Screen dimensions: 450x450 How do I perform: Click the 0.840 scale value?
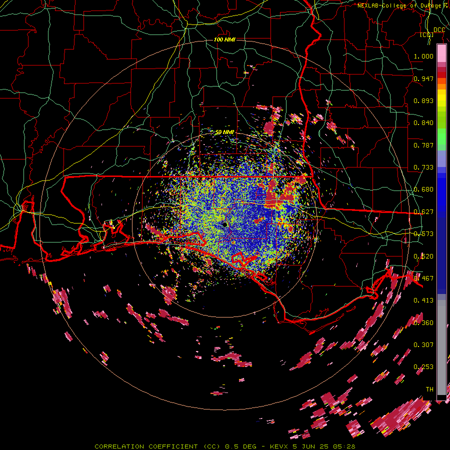(x=423, y=123)
